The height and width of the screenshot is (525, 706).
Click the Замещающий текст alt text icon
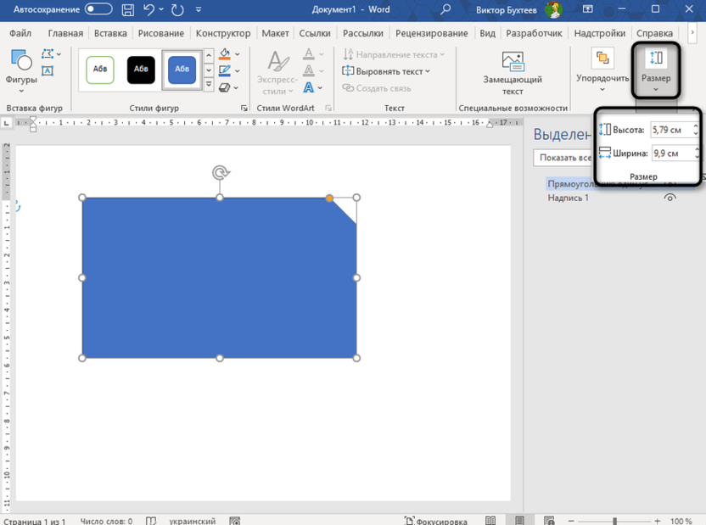click(x=513, y=62)
